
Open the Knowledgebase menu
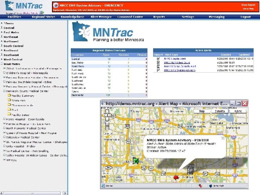[x=72, y=17]
